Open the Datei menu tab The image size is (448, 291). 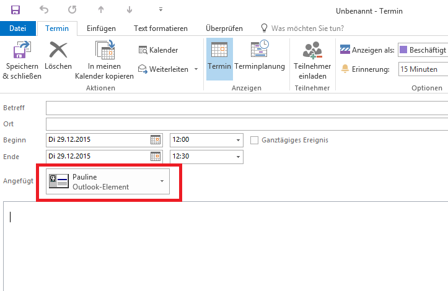click(18, 28)
